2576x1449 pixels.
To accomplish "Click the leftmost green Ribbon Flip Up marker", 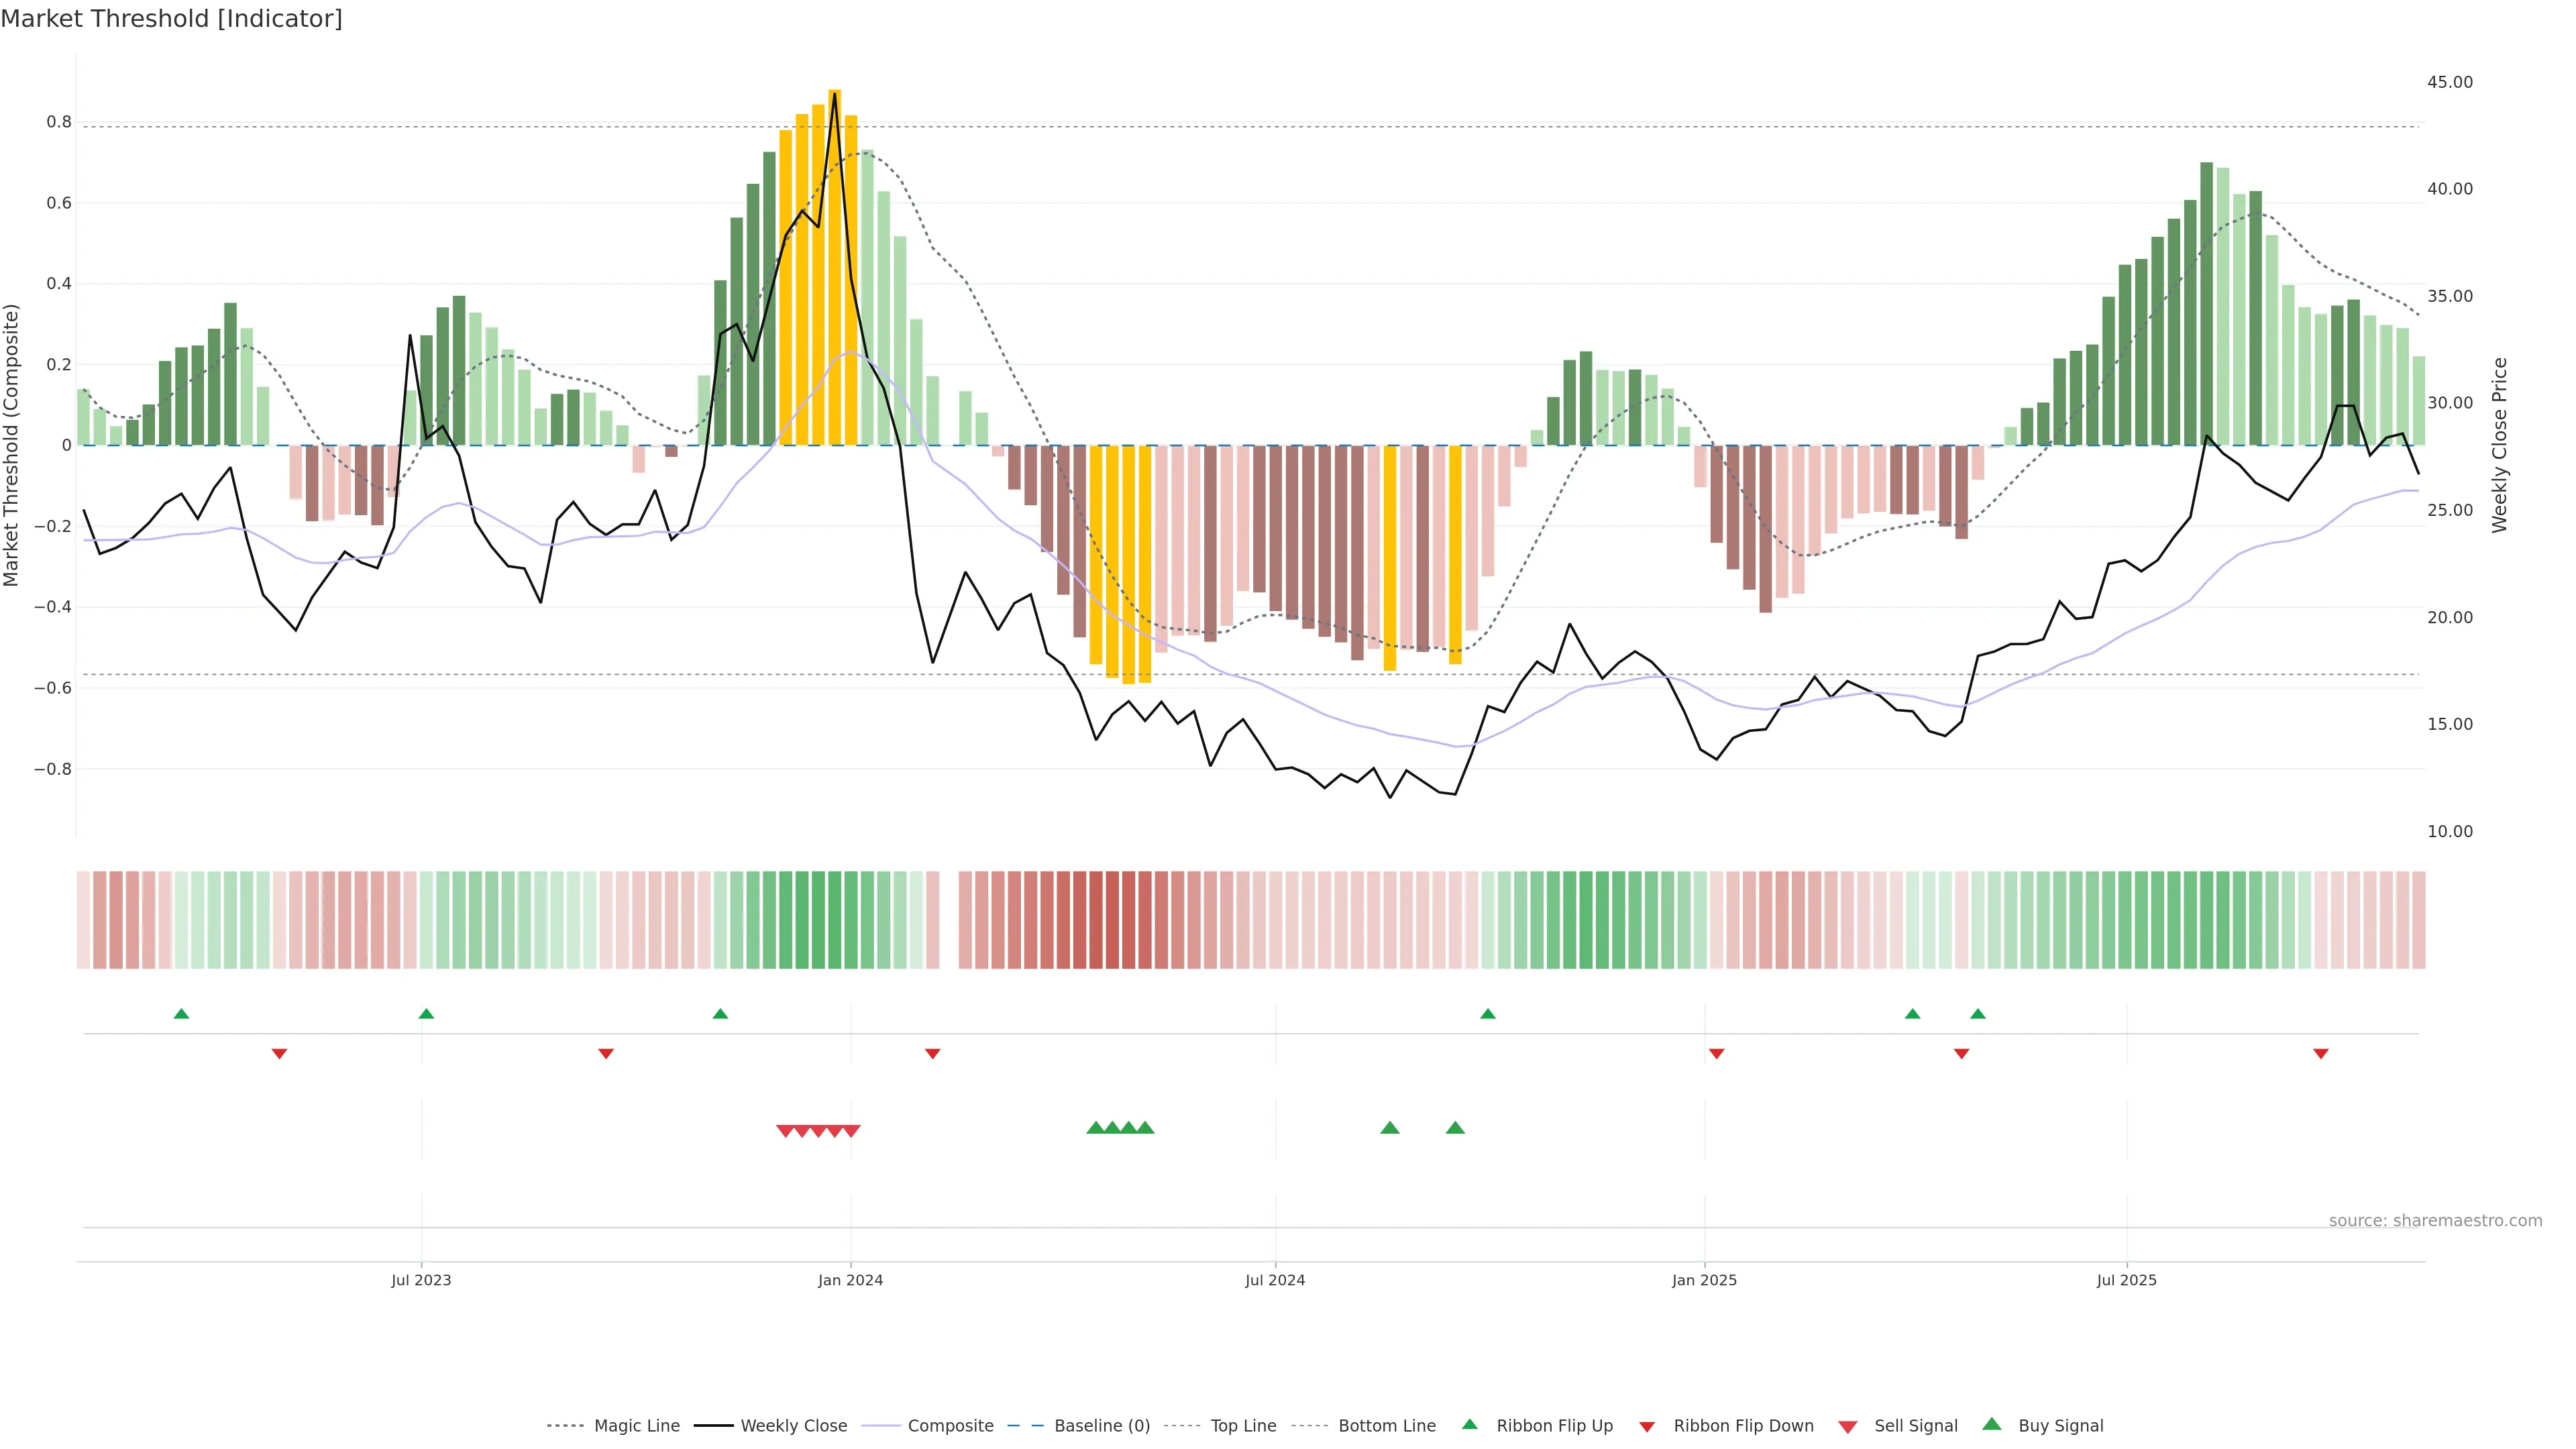I will 181,1014.
